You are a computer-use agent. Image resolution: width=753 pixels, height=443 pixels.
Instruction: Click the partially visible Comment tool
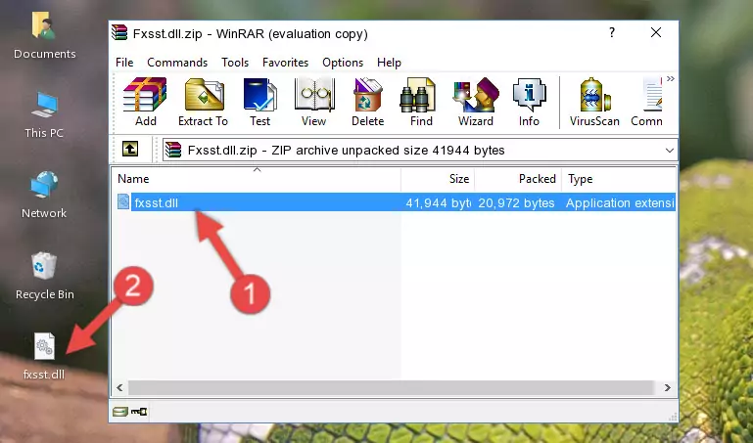pyautogui.click(x=647, y=102)
